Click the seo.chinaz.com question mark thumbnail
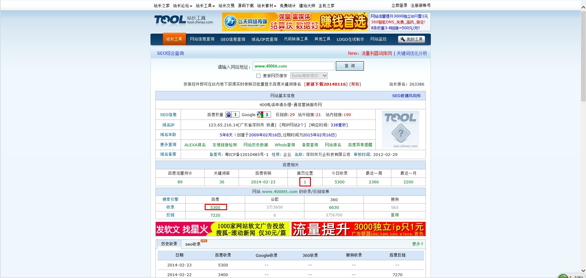586x278 pixels. pyautogui.click(x=401, y=130)
